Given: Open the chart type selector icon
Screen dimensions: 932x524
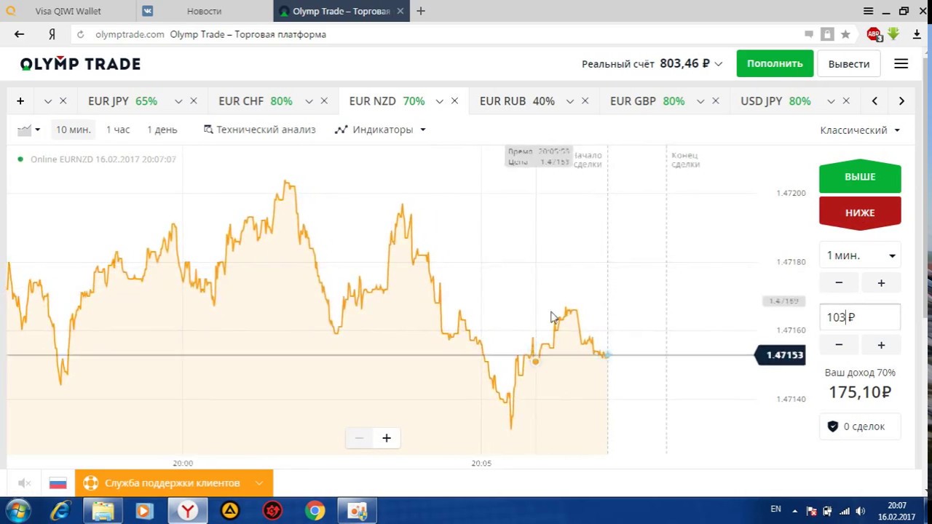Looking at the screenshot, I should [x=28, y=130].
